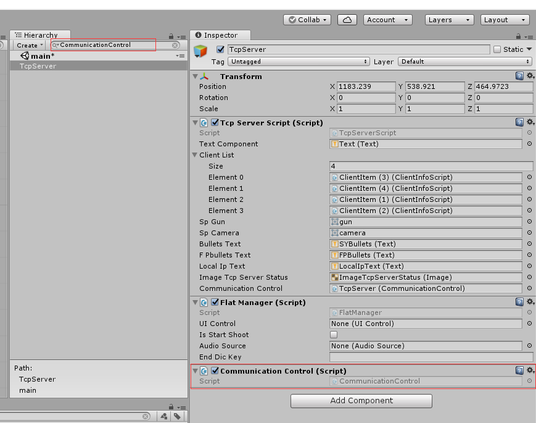Toggle the Hierarchy panel lock icon
This screenshot has height=423, width=536.
(171, 36)
